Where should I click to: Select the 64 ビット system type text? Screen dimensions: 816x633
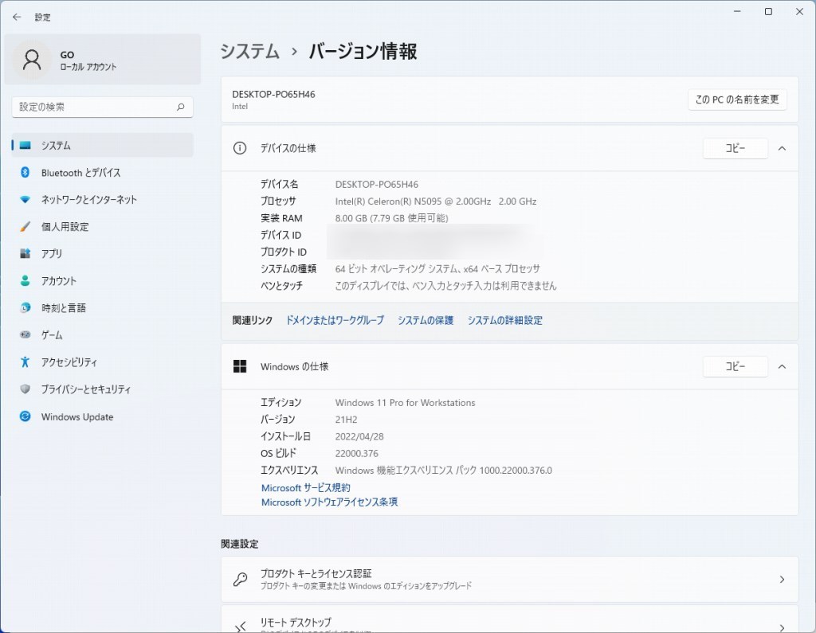point(437,269)
